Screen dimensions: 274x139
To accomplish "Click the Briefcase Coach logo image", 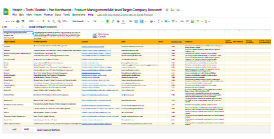I will pos(101,35).
